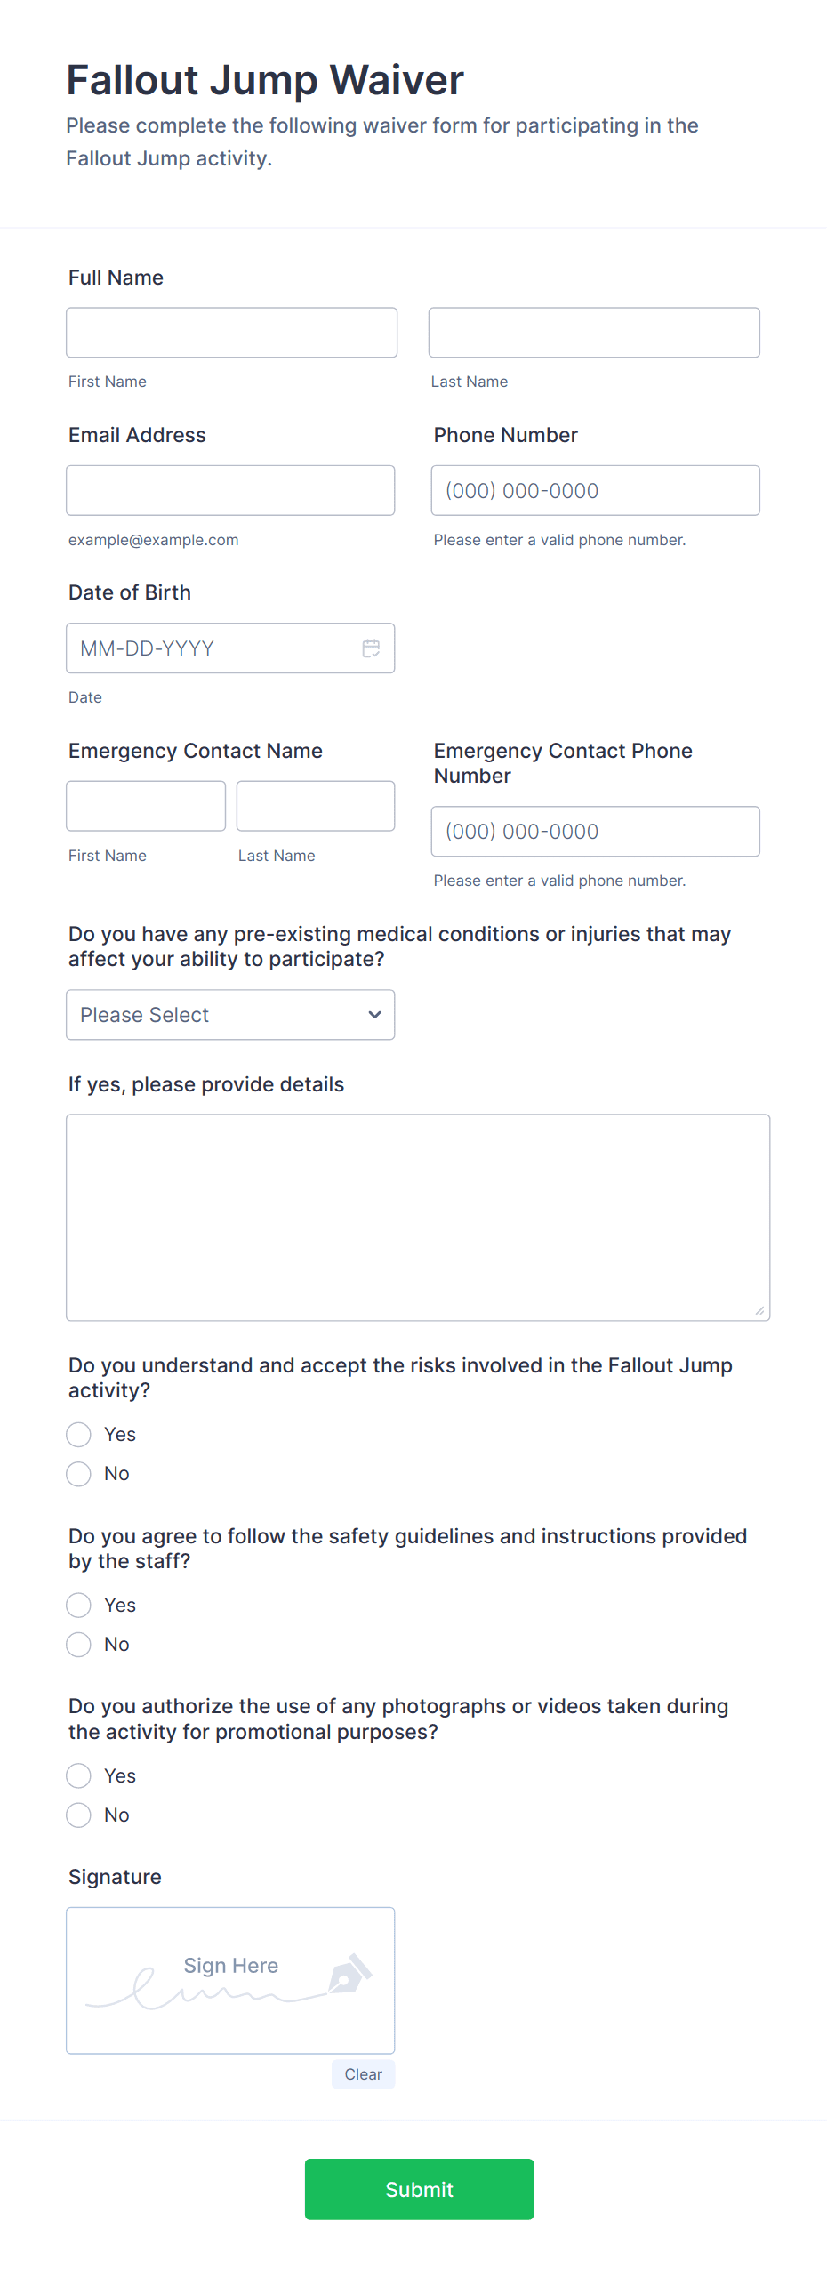Select No for photo promotional authorization
Image resolution: width=827 pixels, height=2270 pixels.
pyautogui.click(x=78, y=1815)
